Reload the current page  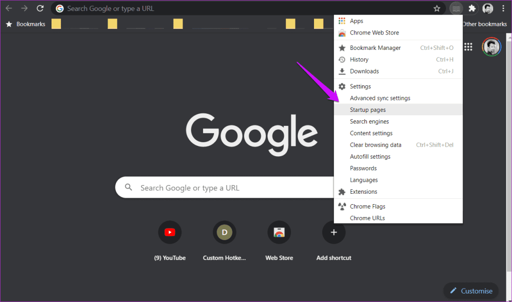(39, 8)
